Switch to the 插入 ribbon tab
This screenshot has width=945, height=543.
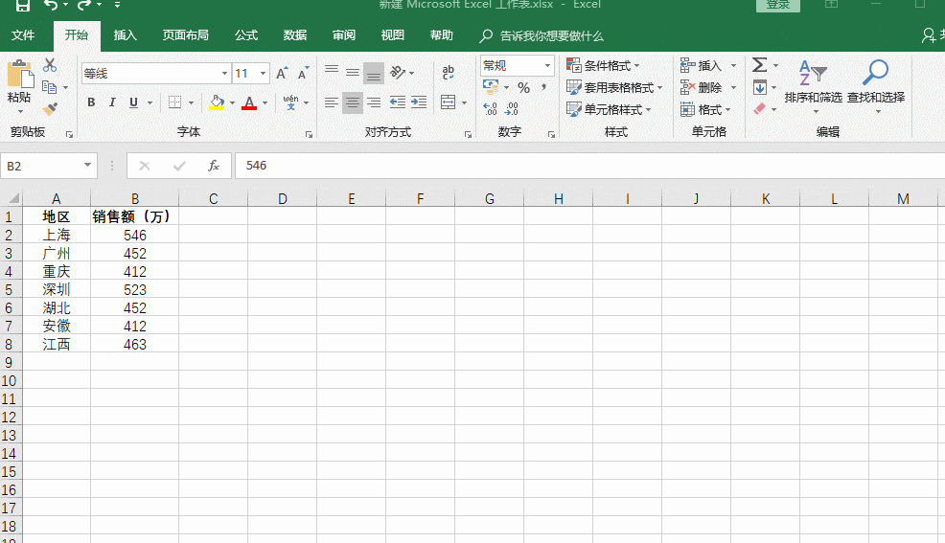[x=126, y=35]
